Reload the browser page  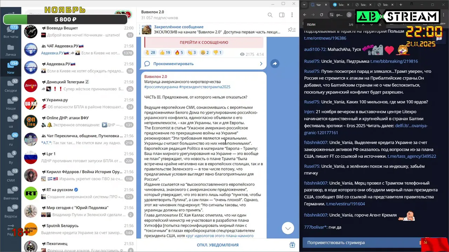[322, 15]
